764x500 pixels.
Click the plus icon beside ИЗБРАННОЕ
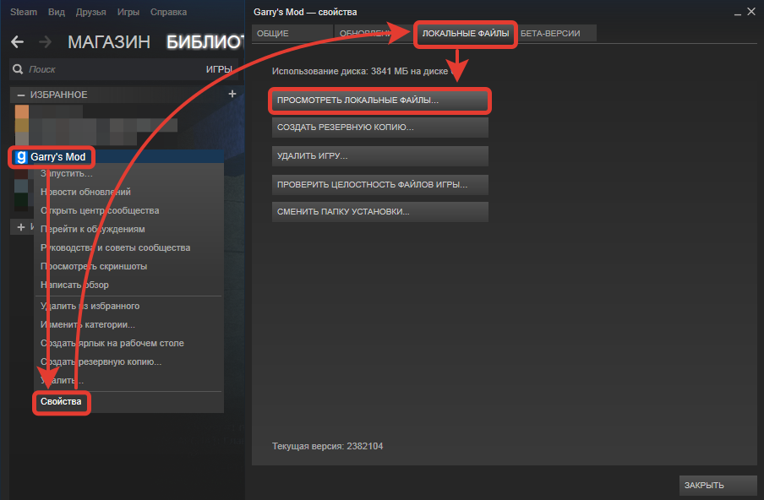(232, 94)
